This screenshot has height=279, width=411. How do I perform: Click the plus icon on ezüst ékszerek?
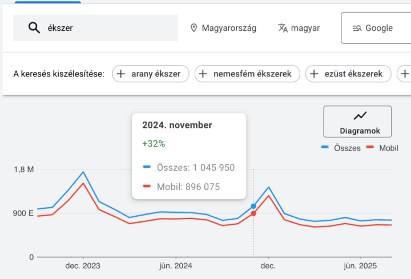tap(315, 74)
